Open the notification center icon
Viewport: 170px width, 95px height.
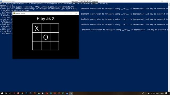pyautogui.click(x=167, y=93)
